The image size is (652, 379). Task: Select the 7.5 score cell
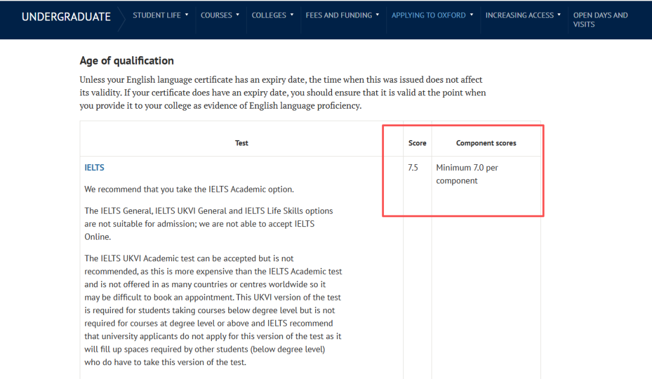pyautogui.click(x=413, y=168)
